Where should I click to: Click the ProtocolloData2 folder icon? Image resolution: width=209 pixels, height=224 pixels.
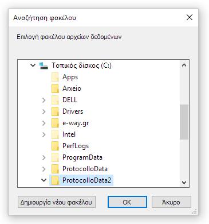tap(55, 180)
